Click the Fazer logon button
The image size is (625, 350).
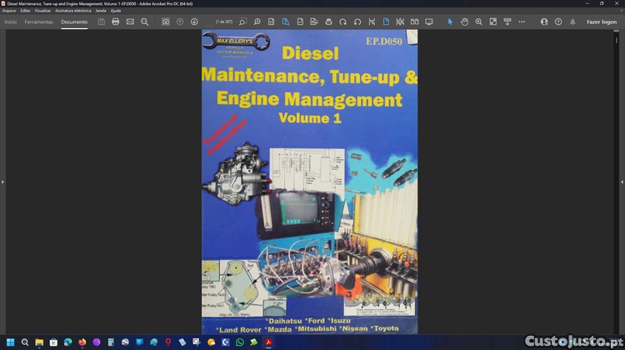[x=601, y=22]
